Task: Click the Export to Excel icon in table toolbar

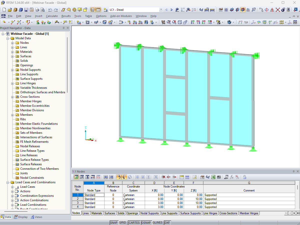Action: pyautogui.click(x=213, y=177)
